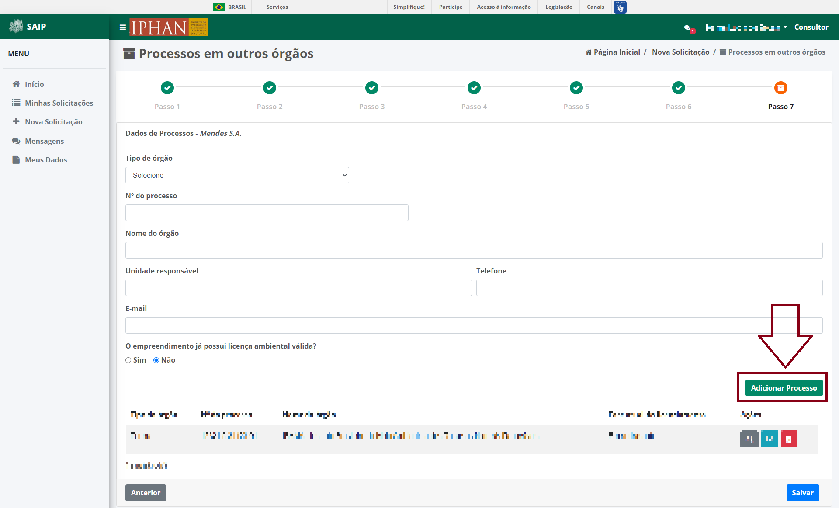
Task: Click the Passo 2 step circle
Action: pos(270,88)
